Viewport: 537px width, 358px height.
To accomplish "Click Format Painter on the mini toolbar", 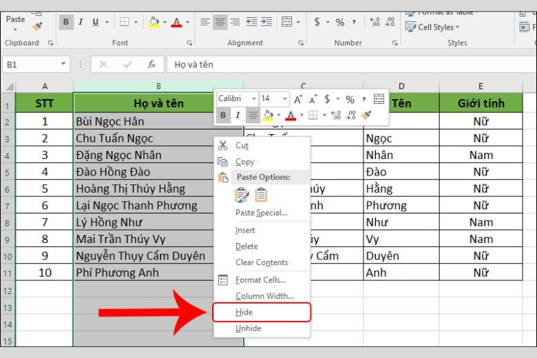I will point(366,115).
